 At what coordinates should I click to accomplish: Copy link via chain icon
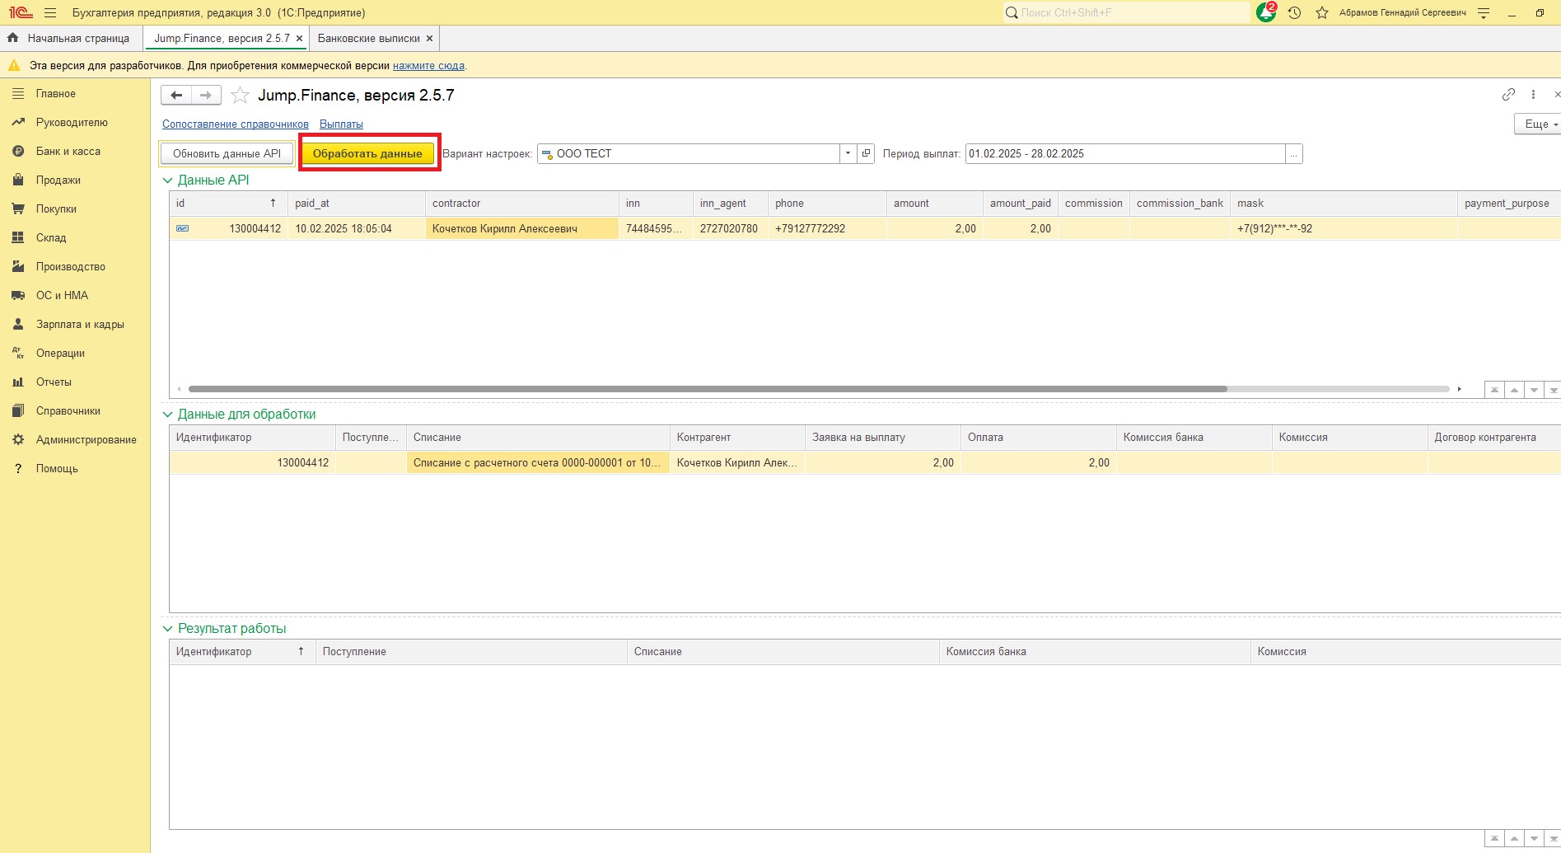(1508, 95)
